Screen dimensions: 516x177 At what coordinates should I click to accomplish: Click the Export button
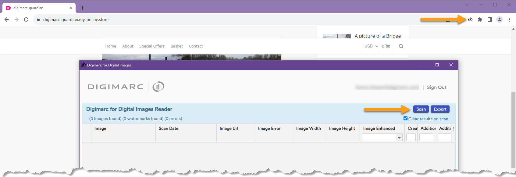(x=440, y=109)
